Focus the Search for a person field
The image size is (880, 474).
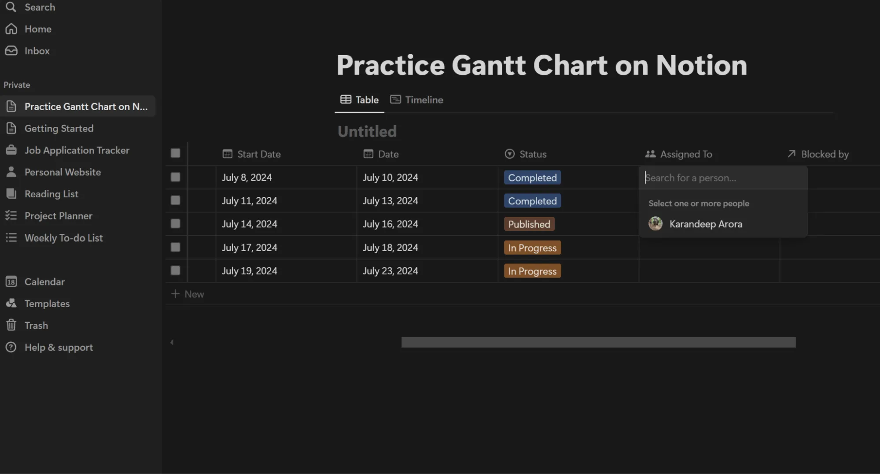[723, 178]
